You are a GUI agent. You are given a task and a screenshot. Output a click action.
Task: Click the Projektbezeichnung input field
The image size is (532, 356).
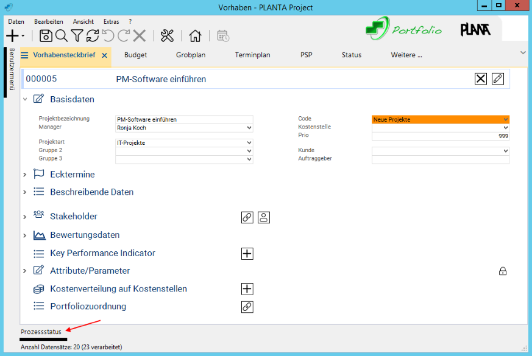click(x=184, y=119)
